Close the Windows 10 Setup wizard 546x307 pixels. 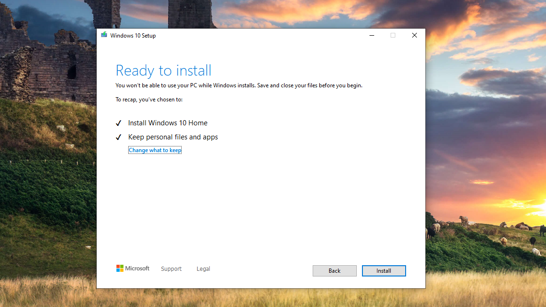(414, 35)
